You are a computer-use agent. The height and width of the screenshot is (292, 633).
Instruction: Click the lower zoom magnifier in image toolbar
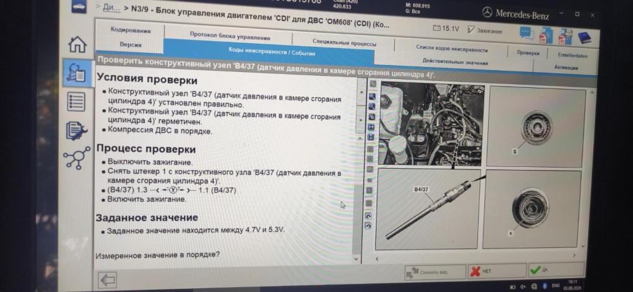click(372, 106)
